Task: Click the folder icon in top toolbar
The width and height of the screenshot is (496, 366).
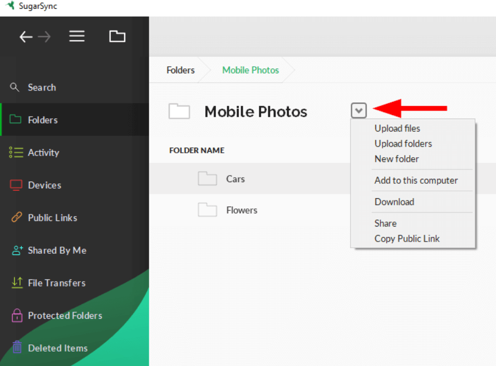Action: tap(117, 37)
